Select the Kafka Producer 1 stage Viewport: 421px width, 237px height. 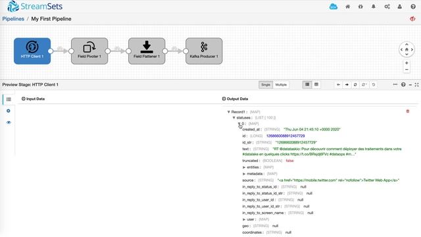coord(204,51)
